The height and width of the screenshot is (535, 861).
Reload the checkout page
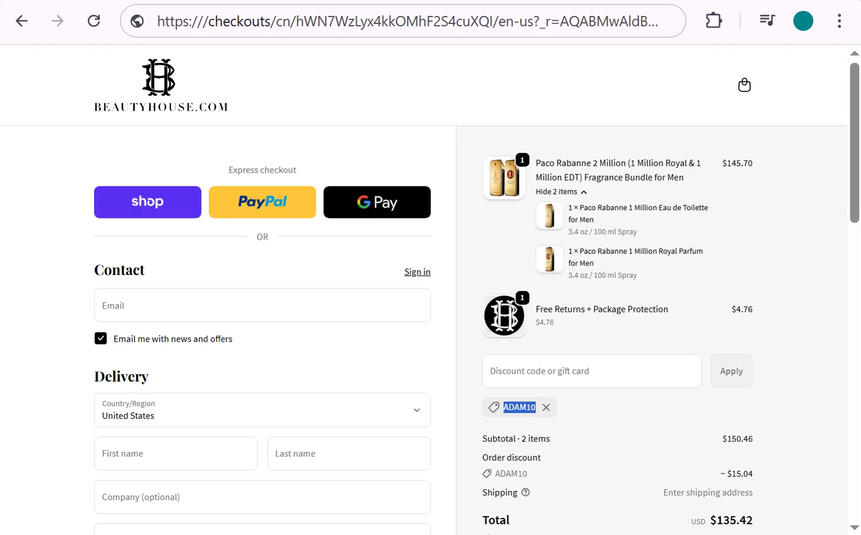click(x=94, y=21)
